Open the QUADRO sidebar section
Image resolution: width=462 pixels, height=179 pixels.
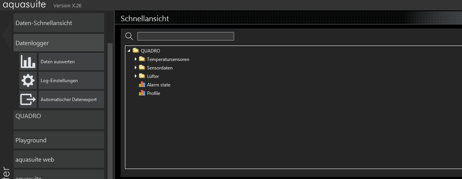click(59, 120)
